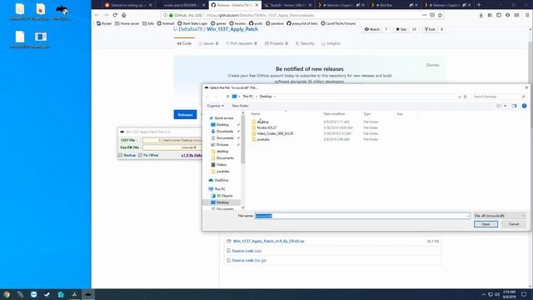The width and height of the screenshot is (533, 300).
Task: Expand the File name history dropdown arrow
Action: click(468, 216)
